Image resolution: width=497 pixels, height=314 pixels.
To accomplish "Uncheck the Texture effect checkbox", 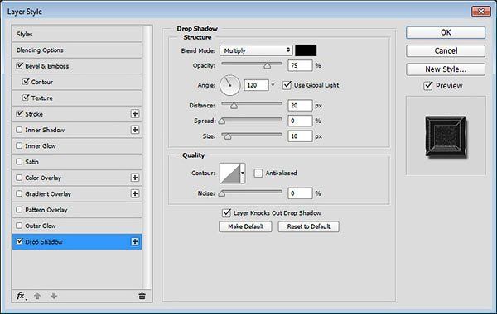I will pos(26,98).
